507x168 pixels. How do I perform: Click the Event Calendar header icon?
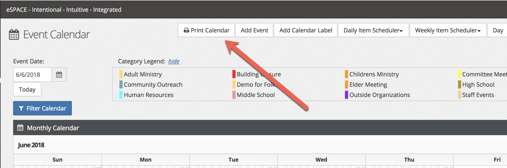tap(14, 35)
